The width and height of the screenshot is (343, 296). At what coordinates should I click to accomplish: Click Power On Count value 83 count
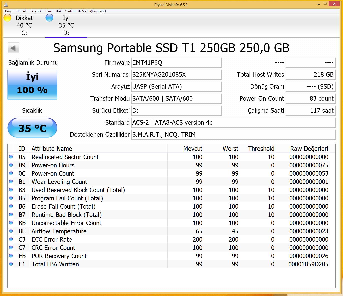(x=310, y=99)
